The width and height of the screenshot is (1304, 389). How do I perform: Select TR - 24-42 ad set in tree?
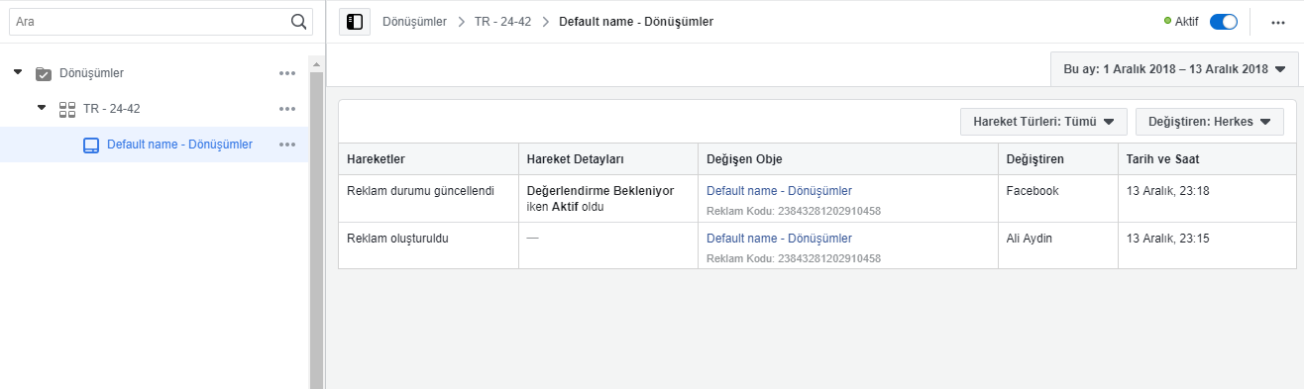tap(112, 109)
